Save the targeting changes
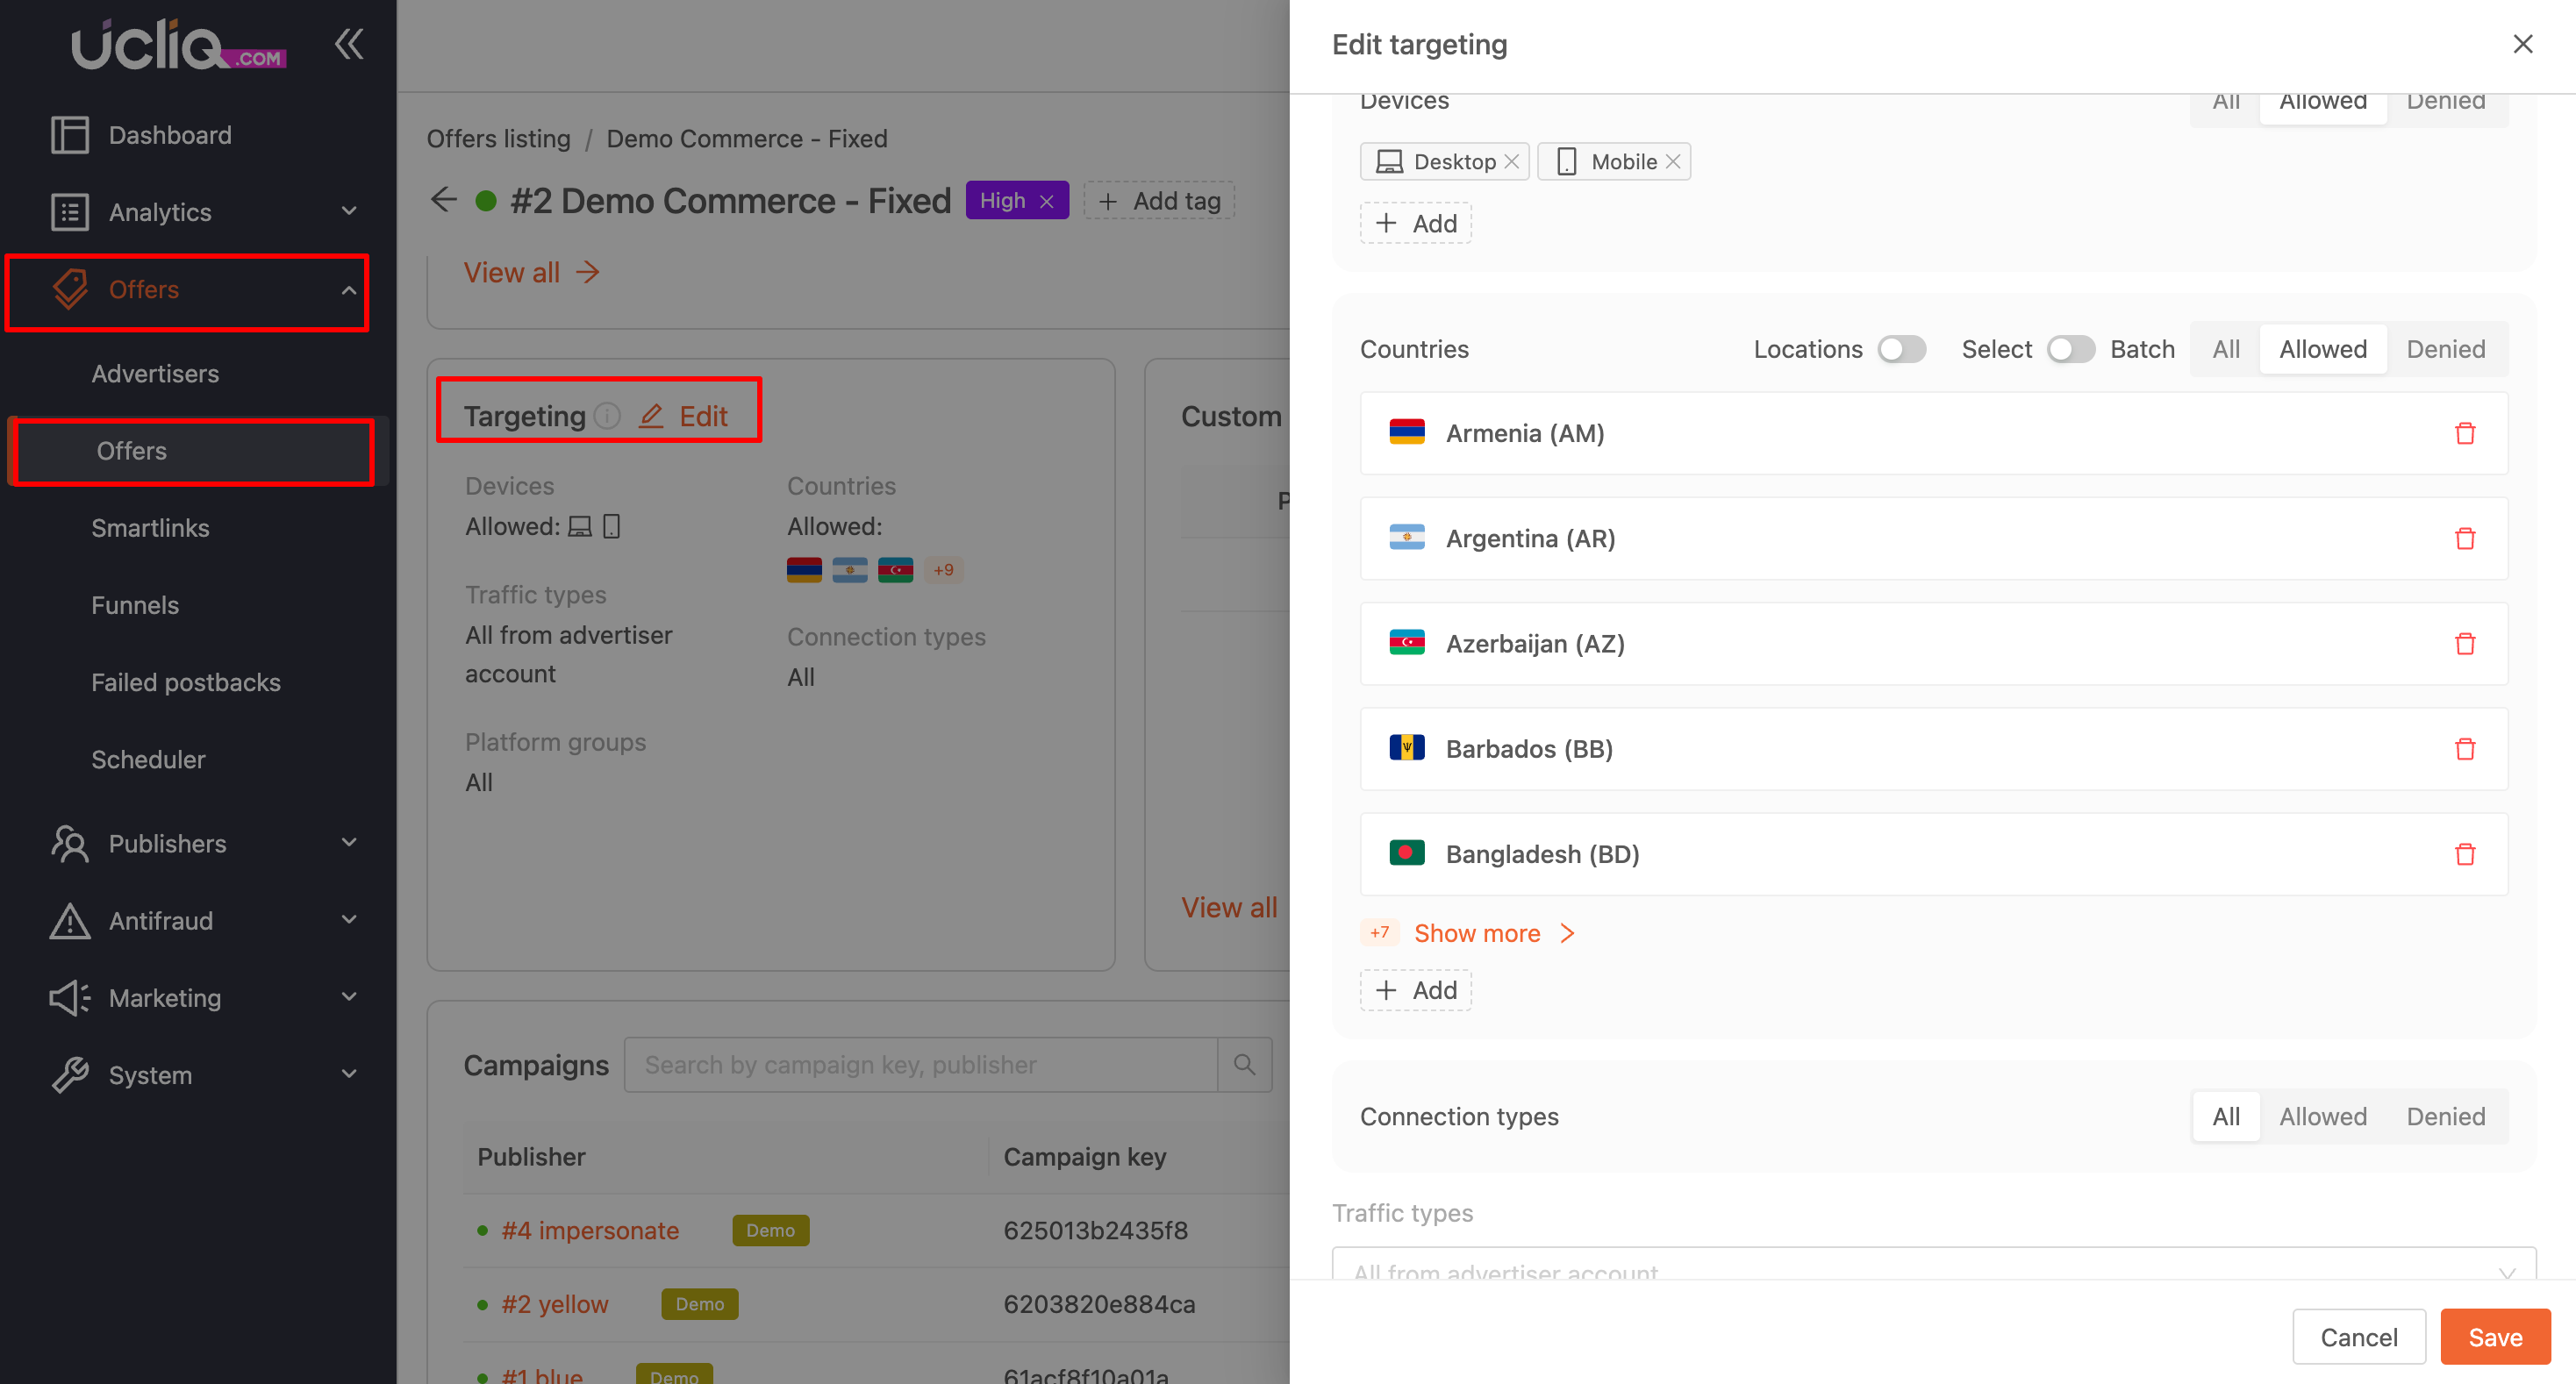The height and width of the screenshot is (1384, 2576). coord(2494,1337)
